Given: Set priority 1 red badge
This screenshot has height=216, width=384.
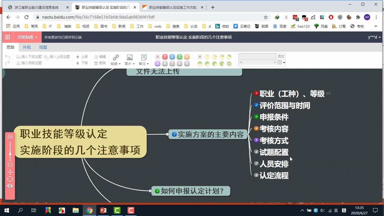Looking at the screenshot, I should click(x=165, y=57).
